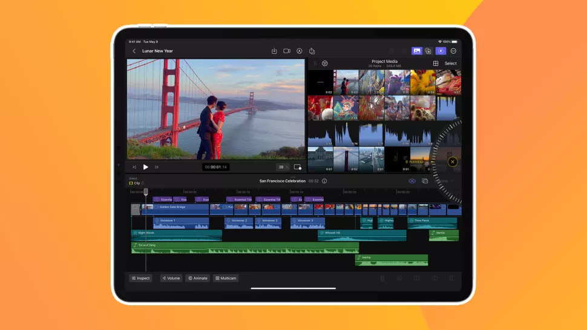
Task: Open the Animate controls
Action: 198,278
